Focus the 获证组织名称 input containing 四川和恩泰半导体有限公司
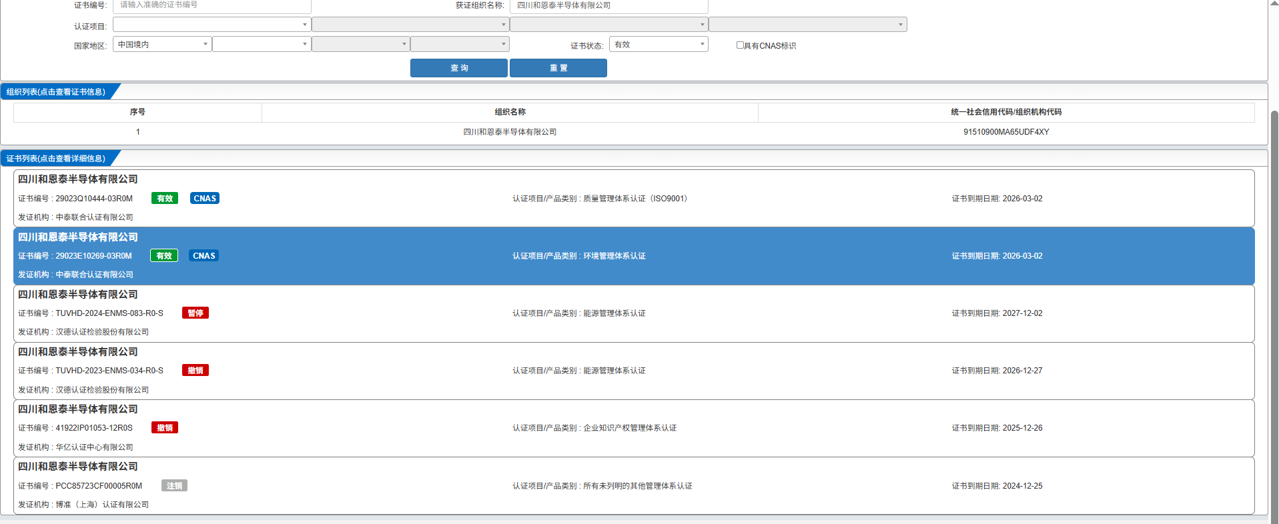Screen dimensions: 1279x524 pyautogui.click(x=608, y=5)
